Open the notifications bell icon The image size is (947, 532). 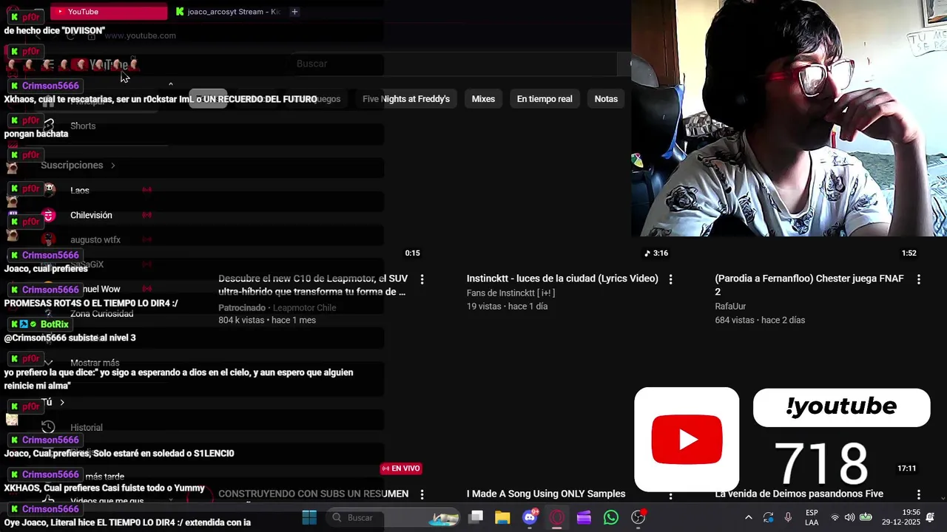pos(931,518)
